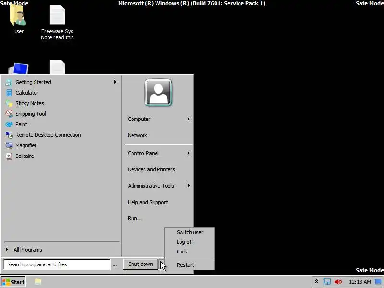The width and height of the screenshot is (384, 288).
Task: Focus Search programs and files box
Action: [57, 264]
